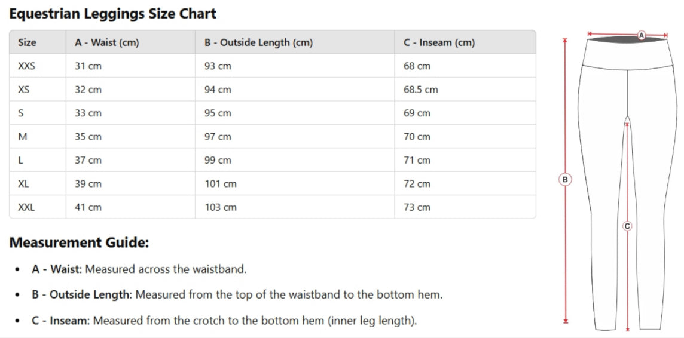
Task: Click the Equestrian Leggings Size Chart title
Action: [x=112, y=13]
